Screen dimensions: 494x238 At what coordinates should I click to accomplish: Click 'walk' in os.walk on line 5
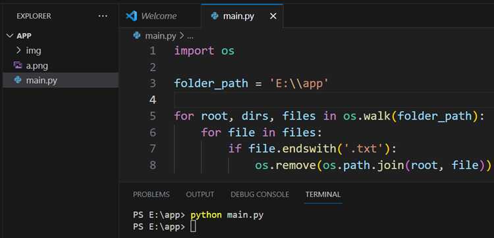pos(377,116)
